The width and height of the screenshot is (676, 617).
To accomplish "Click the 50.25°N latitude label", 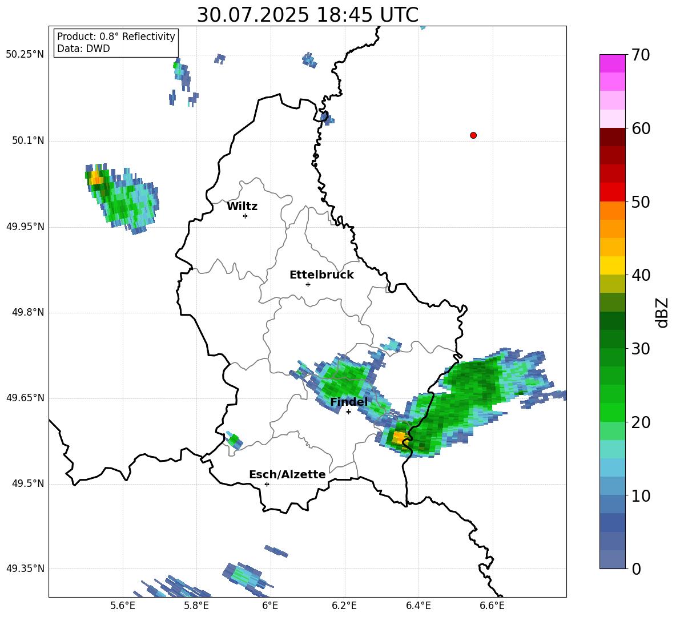I will point(25,55).
